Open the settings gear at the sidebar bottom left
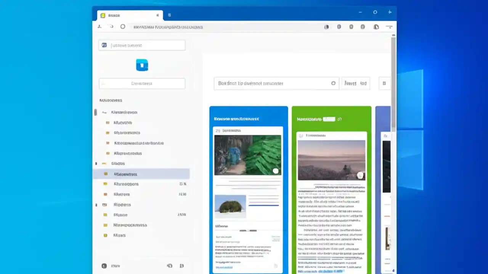Screen dimensions: 488x274 coord(104,266)
